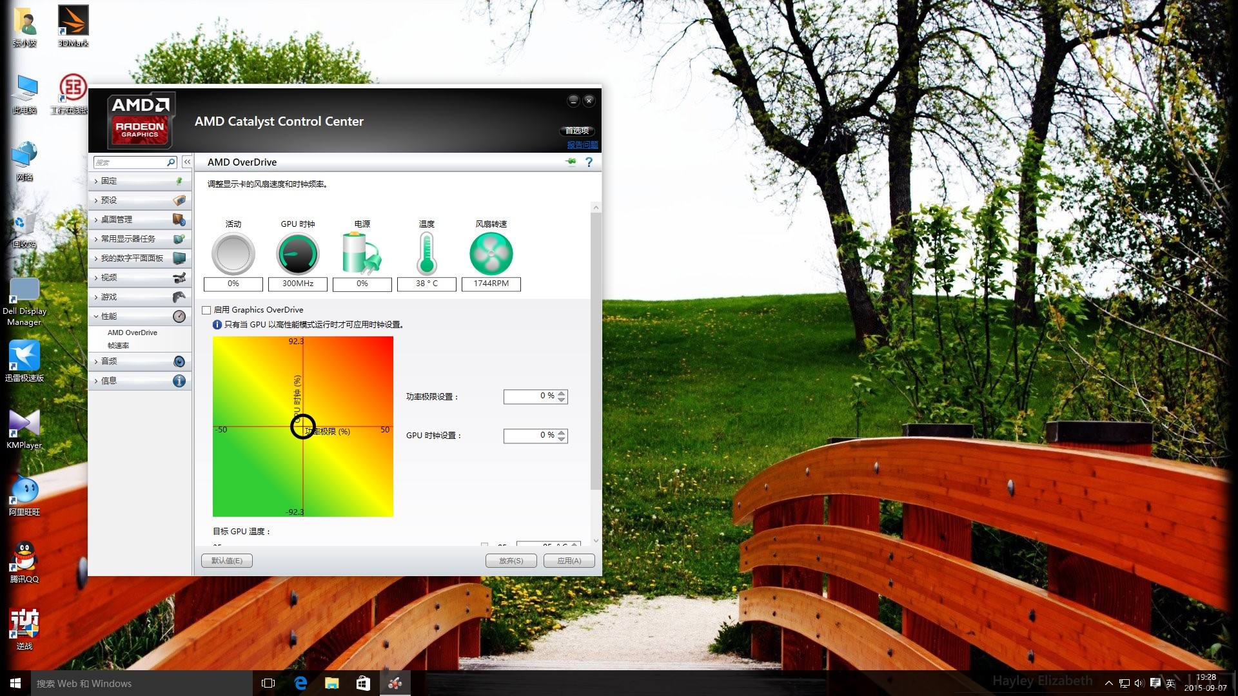Increase 功率极限设置 with up arrow
1238x696 pixels.
562,393
